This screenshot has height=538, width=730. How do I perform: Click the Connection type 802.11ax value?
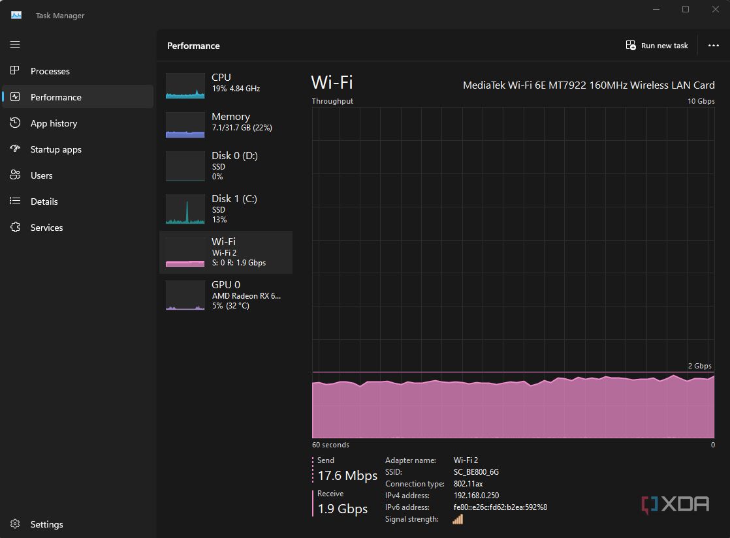[468, 484]
